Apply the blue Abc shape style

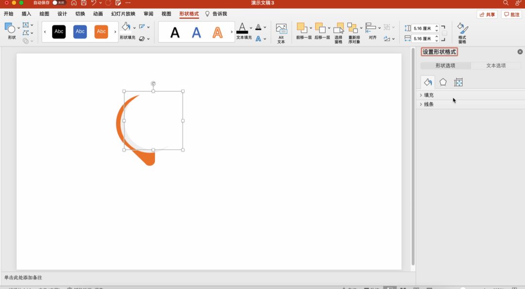tap(80, 32)
